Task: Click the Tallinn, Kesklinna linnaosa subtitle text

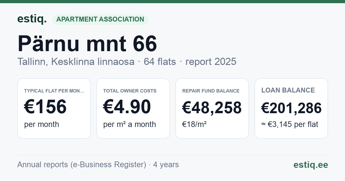Action: pyautogui.click(x=76, y=61)
